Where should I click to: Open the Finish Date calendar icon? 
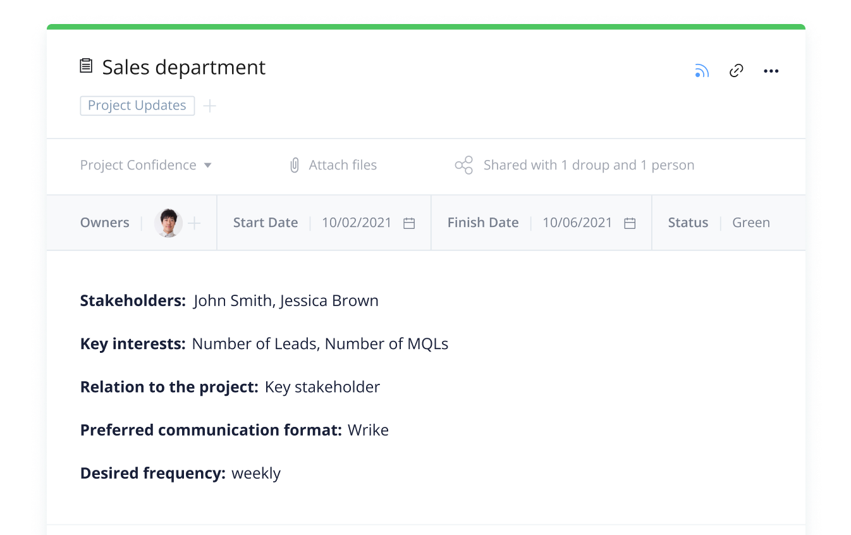coord(630,223)
